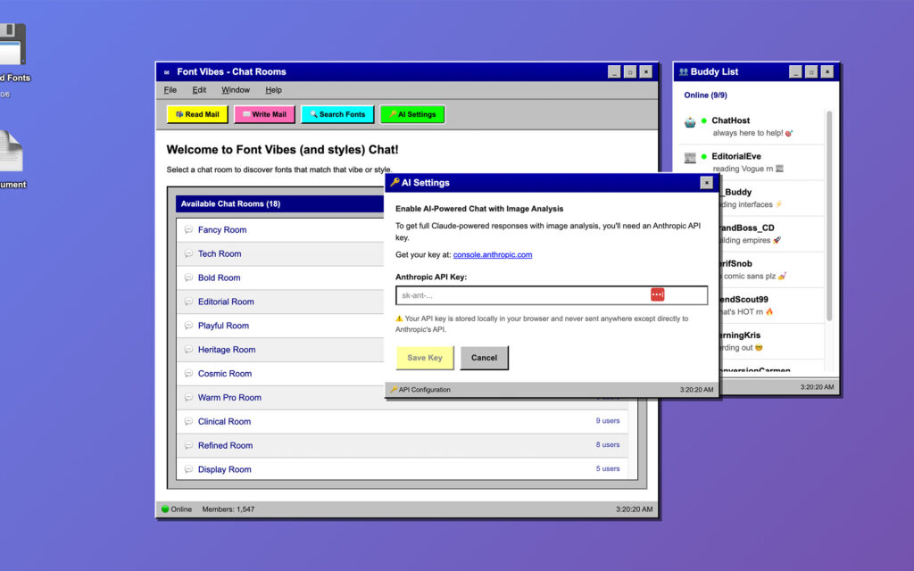The width and height of the screenshot is (914, 571).
Task: Open the Window menu
Action: (x=236, y=90)
